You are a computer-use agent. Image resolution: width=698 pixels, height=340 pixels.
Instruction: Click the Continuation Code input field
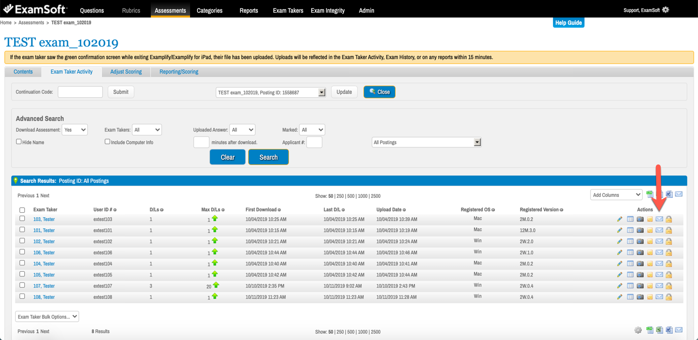pos(80,92)
